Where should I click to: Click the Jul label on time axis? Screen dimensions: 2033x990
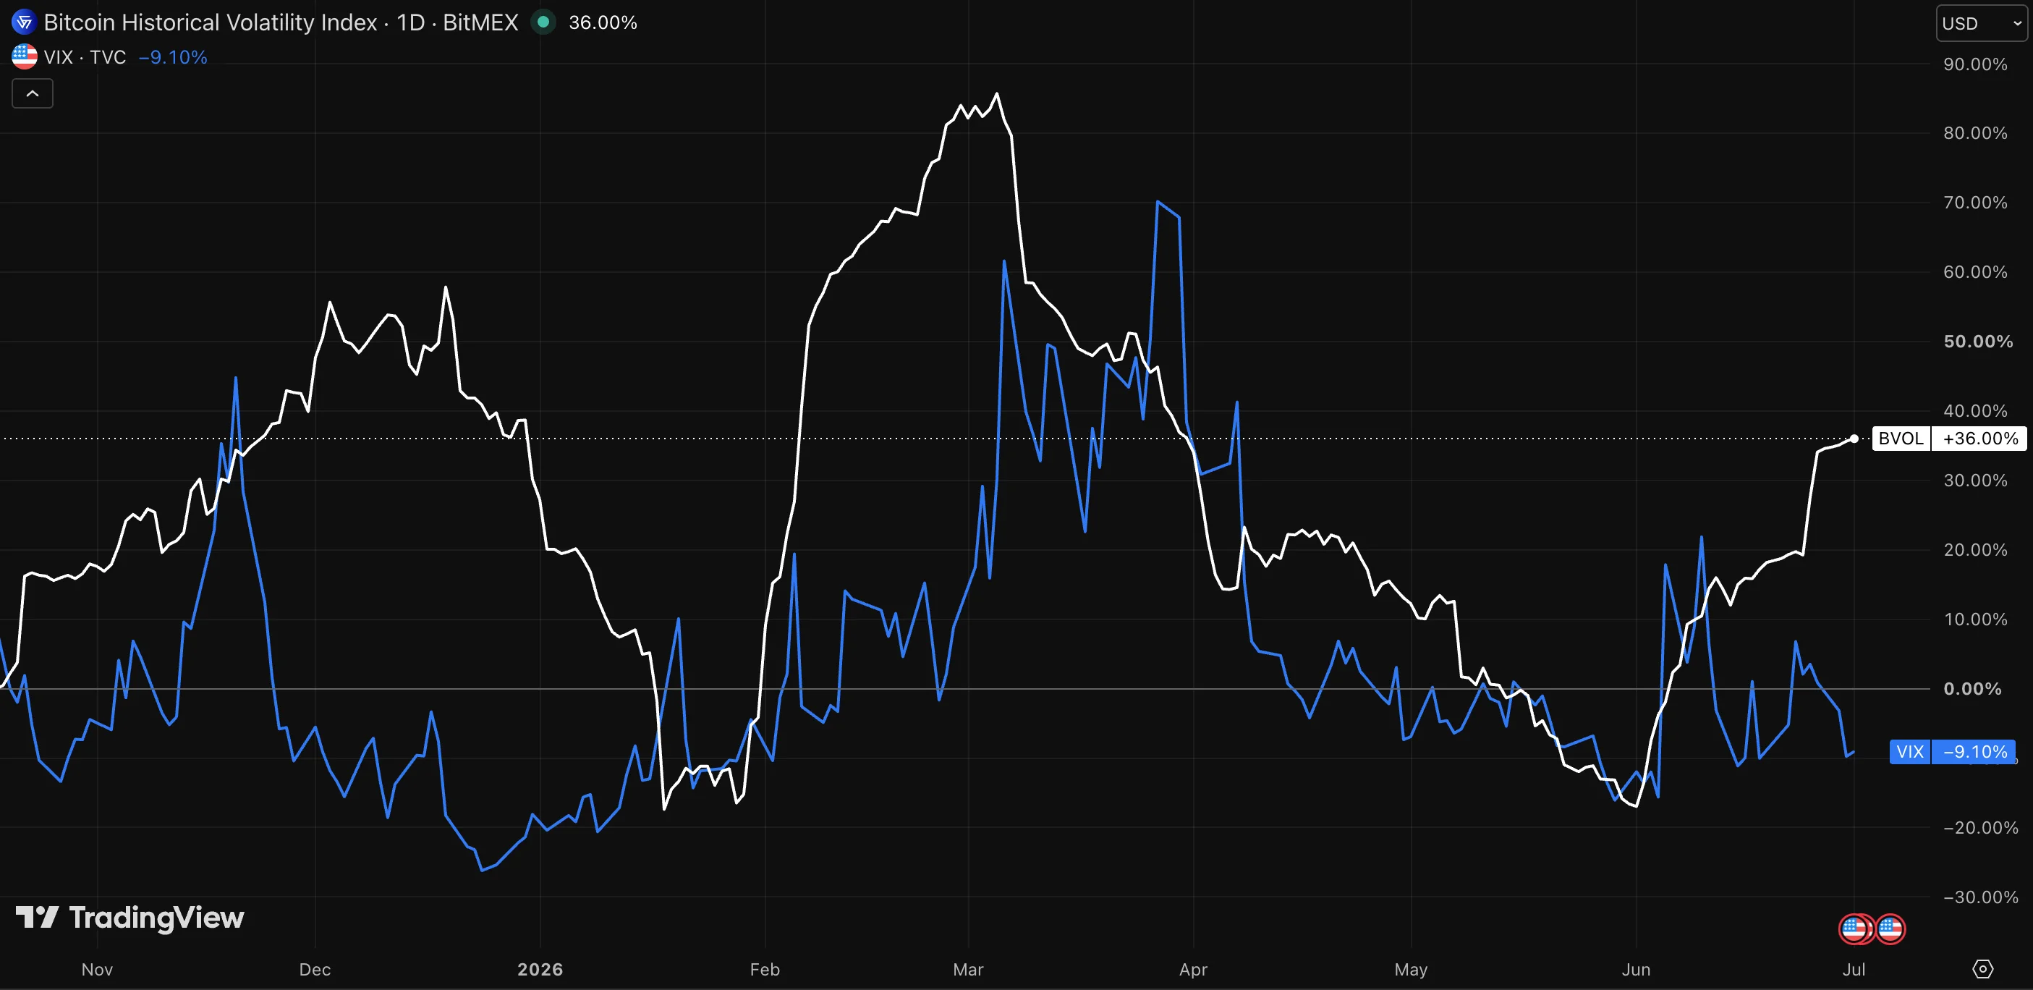pyautogui.click(x=1854, y=969)
